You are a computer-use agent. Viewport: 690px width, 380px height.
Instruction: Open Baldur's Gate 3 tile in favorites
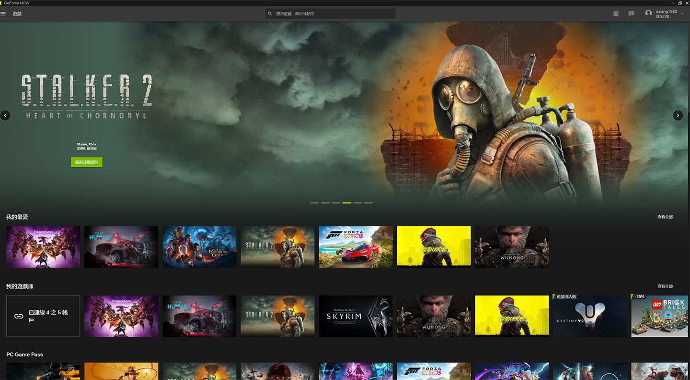point(199,247)
